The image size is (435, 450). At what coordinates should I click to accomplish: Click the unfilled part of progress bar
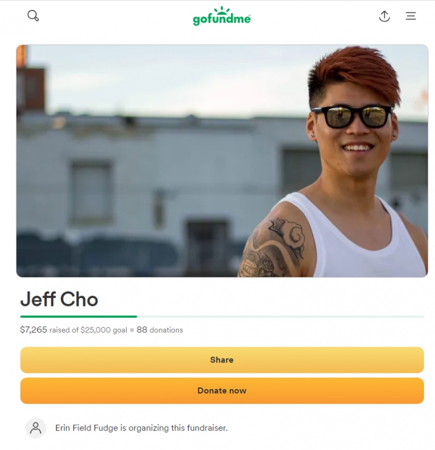pos(281,316)
